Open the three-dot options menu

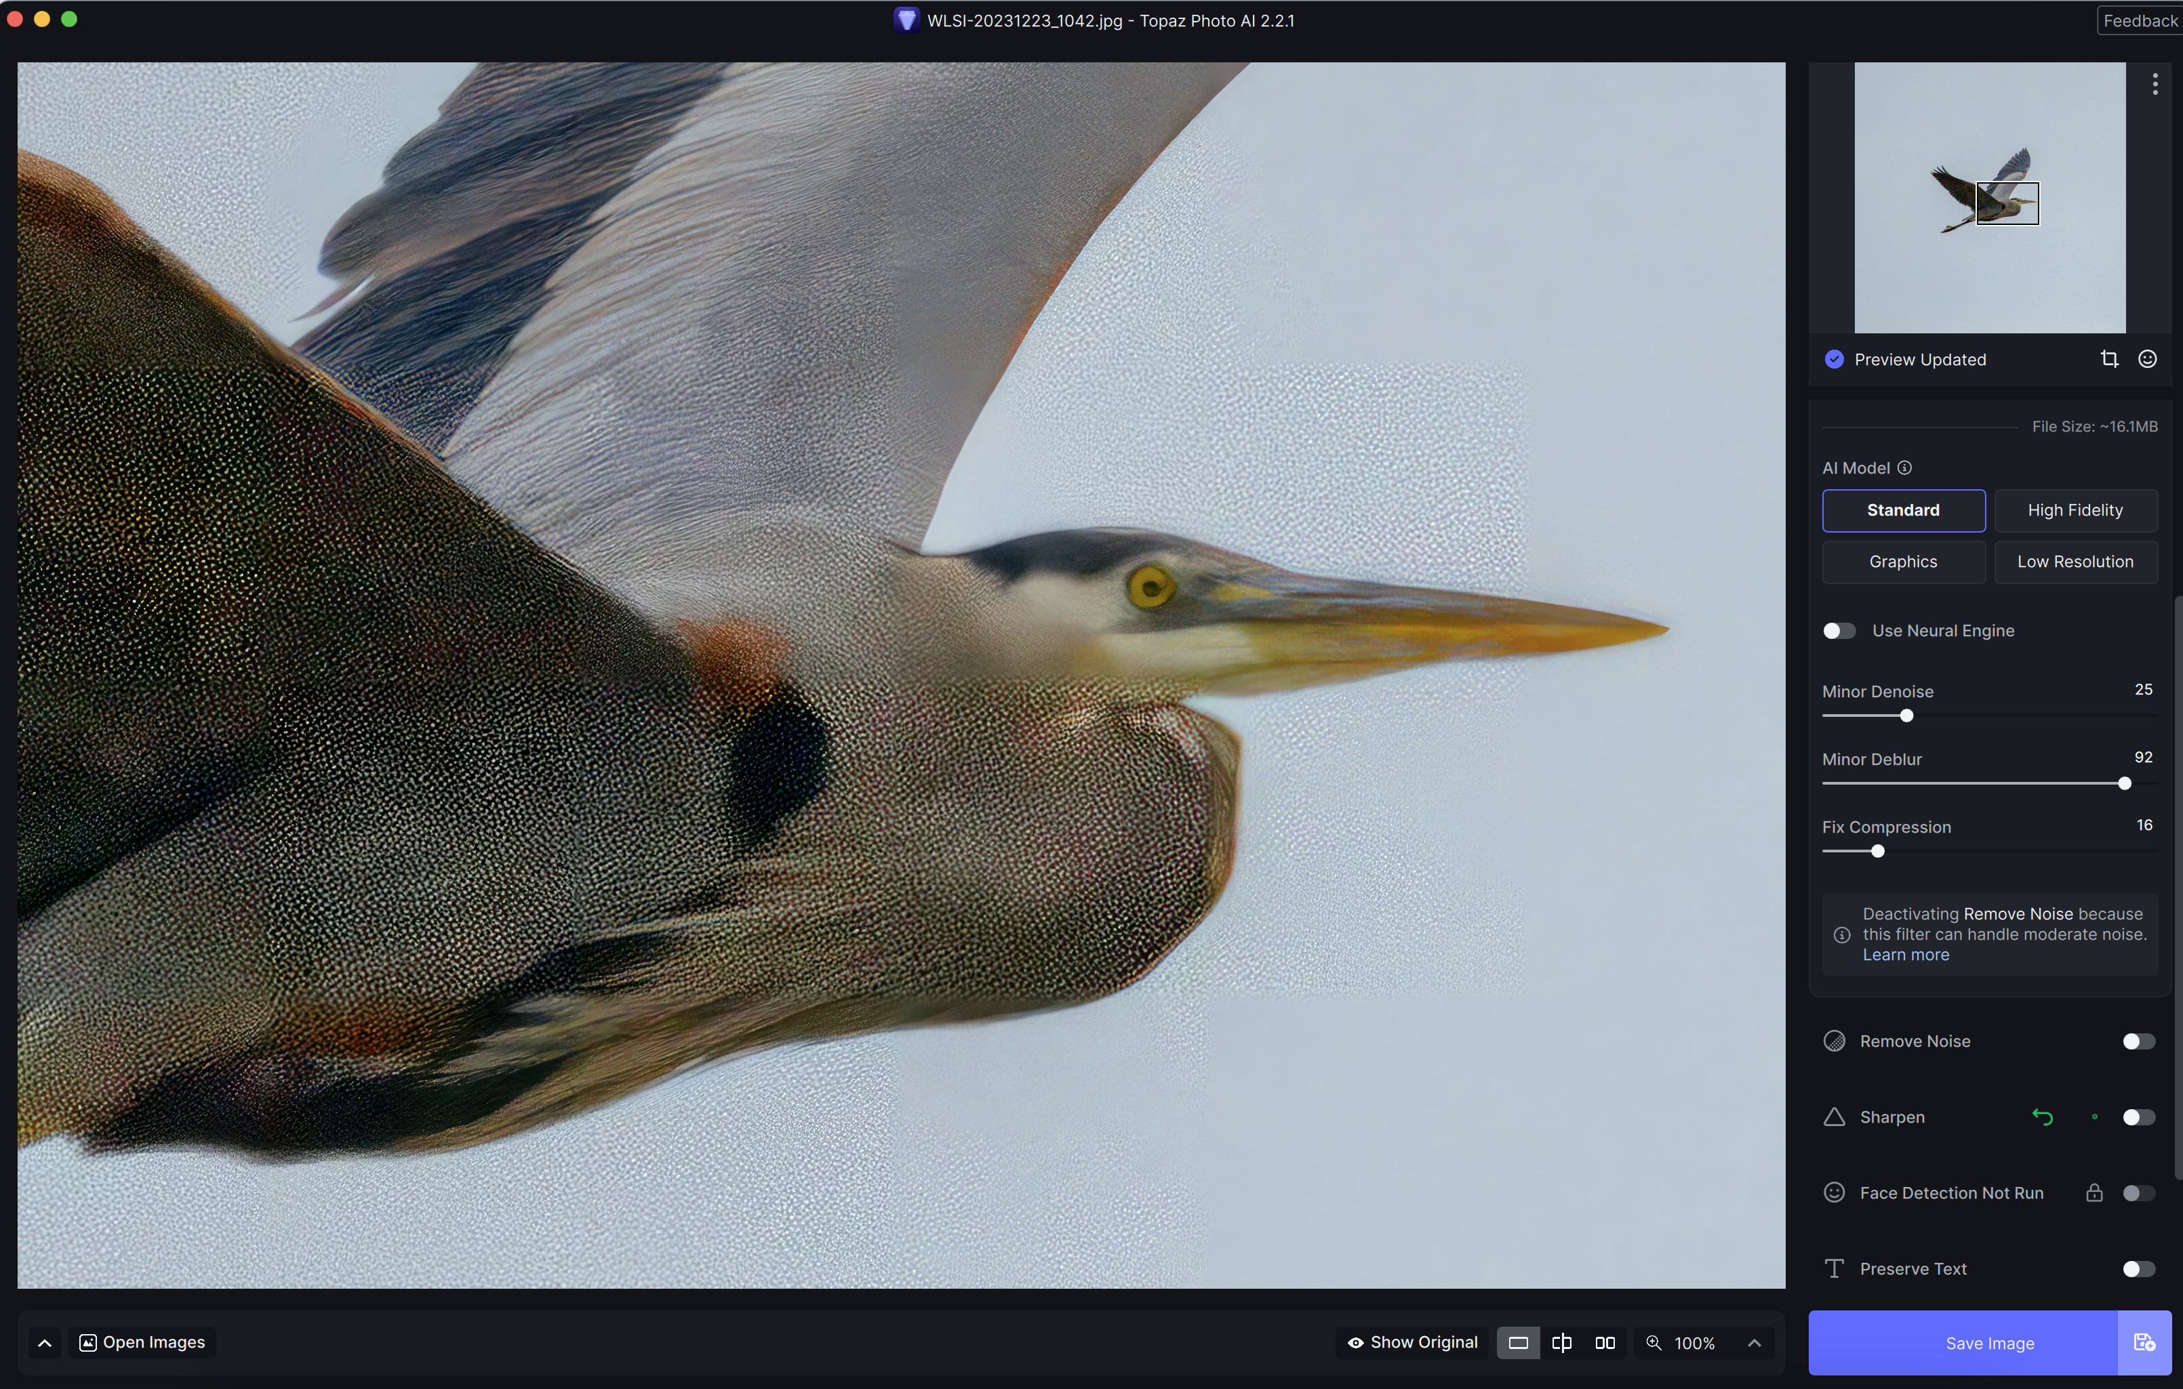2155,84
